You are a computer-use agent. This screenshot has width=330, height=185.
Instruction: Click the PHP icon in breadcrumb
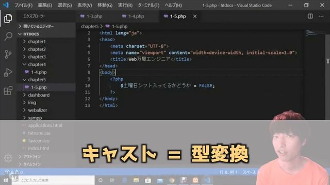tap(108, 26)
